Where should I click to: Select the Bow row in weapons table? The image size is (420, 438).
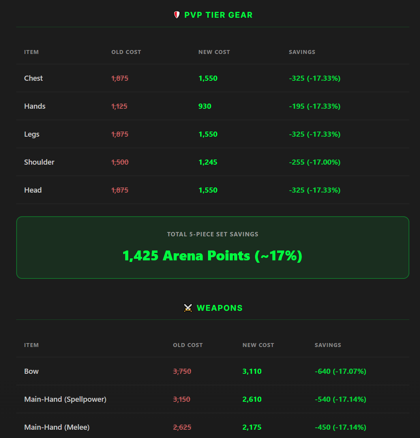click(x=32, y=371)
